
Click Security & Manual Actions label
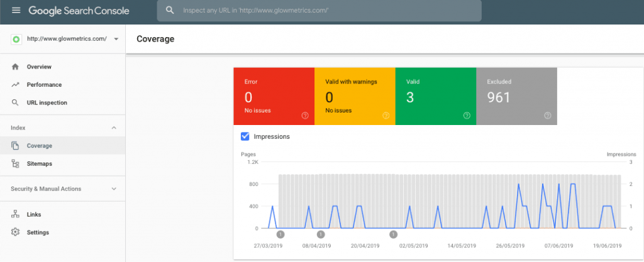click(x=46, y=189)
